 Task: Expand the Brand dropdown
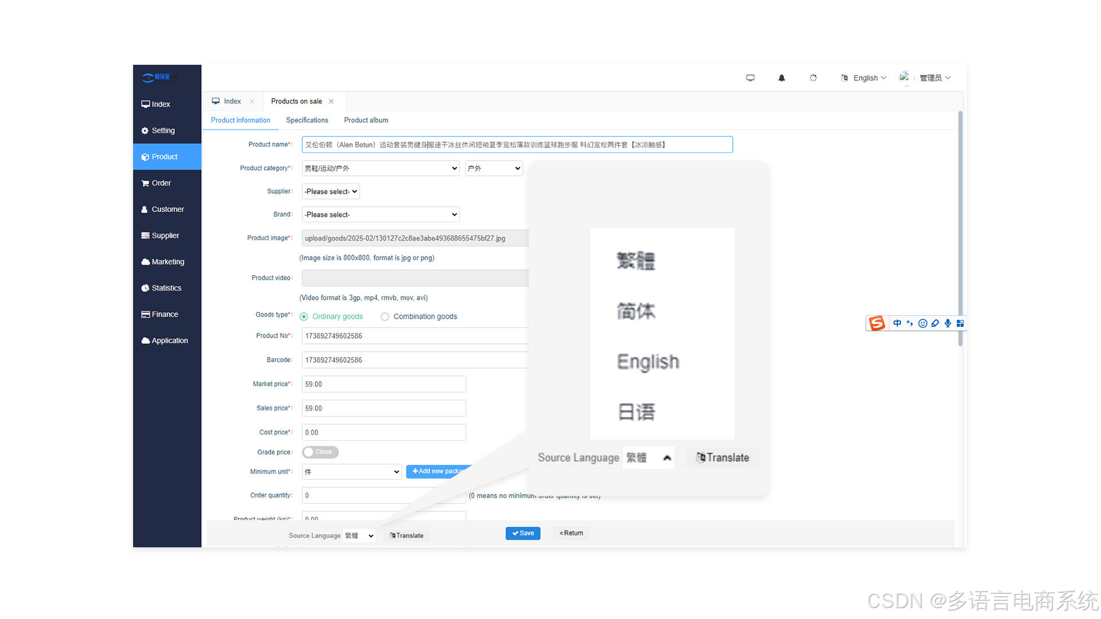(380, 214)
